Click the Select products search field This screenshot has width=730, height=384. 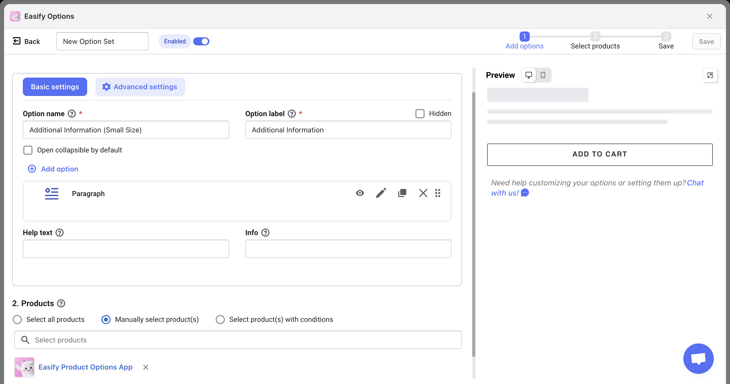pos(238,340)
